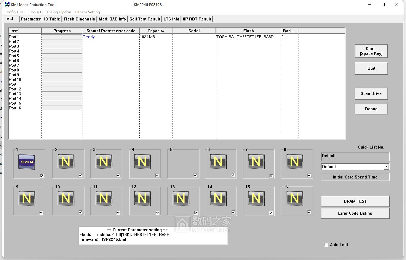Click the Scan Drive button
This screenshot has width=406, height=260.
tap(371, 93)
